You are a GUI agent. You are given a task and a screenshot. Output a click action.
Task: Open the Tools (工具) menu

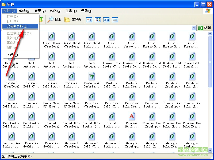point(71,11)
